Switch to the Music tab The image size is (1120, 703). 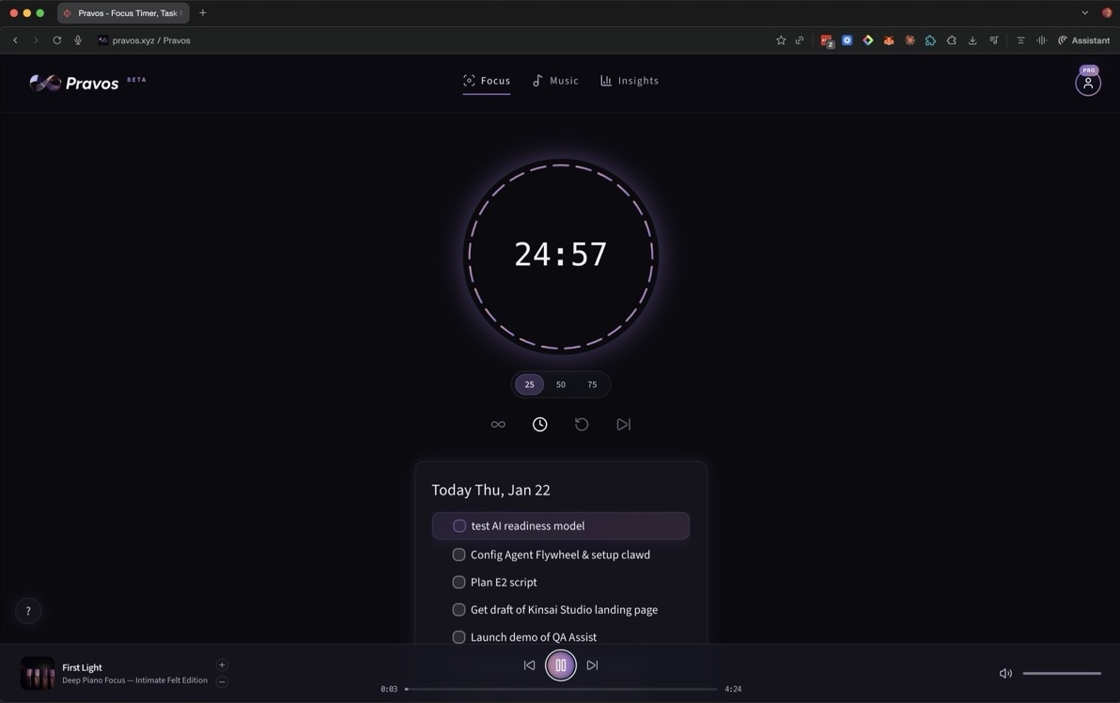tap(555, 81)
